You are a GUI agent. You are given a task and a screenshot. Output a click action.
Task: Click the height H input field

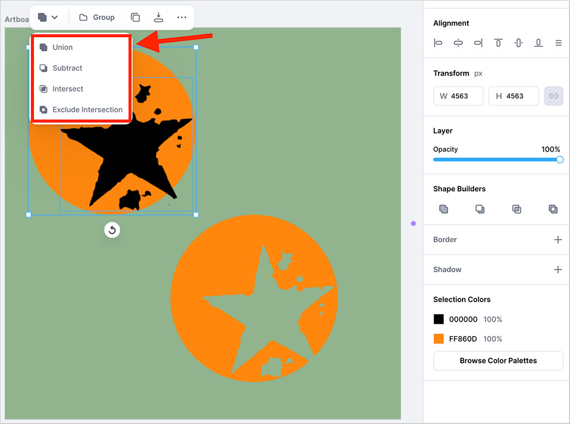point(514,96)
